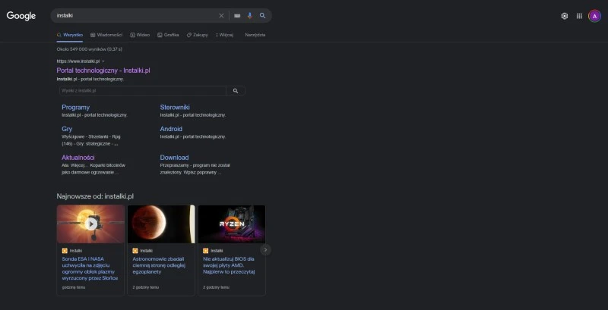Expand the arrow next to the instalki.pl URL
This screenshot has height=310, width=608.
click(x=103, y=61)
